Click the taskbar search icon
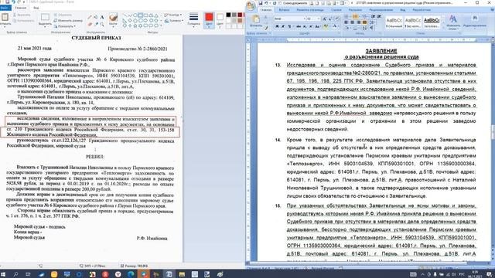 coord(15,274)
